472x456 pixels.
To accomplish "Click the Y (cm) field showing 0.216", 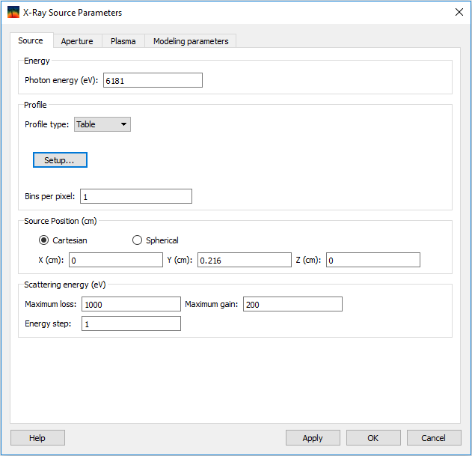I will [x=243, y=260].
